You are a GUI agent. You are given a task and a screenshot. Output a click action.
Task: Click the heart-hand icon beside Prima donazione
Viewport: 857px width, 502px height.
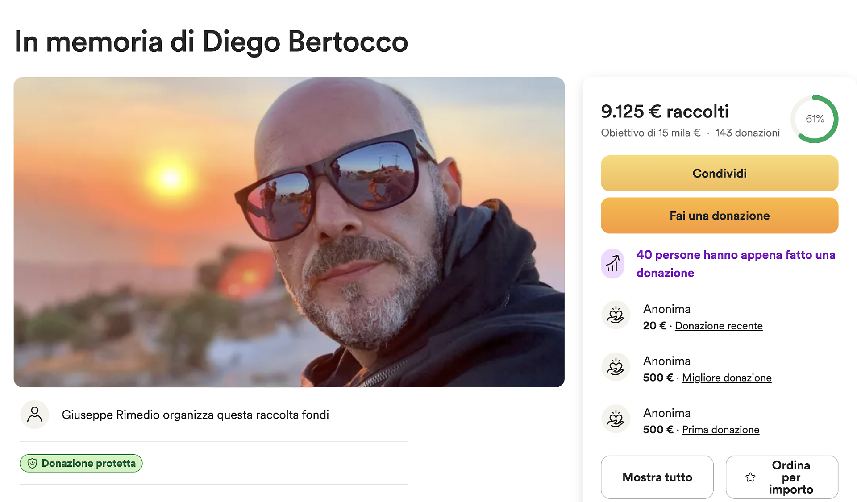[616, 419]
